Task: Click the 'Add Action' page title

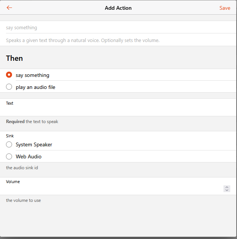Action: 118,8
